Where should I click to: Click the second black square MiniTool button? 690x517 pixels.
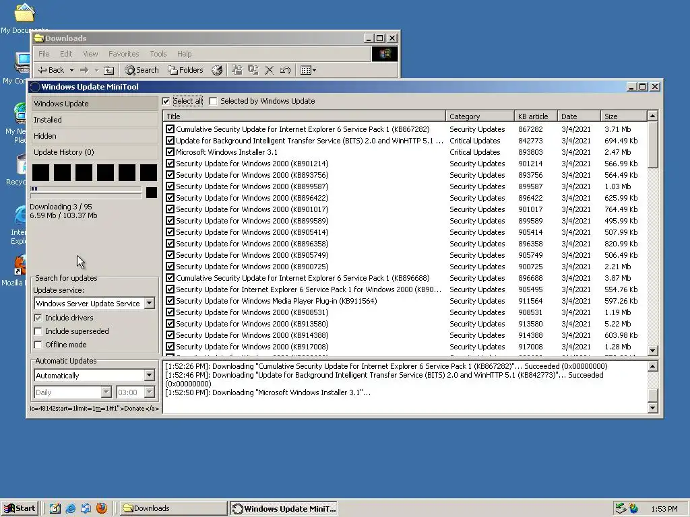point(62,172)
